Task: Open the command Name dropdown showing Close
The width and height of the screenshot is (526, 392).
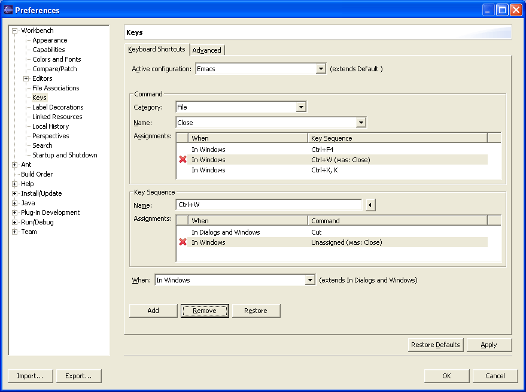Action: pyautogui.click(x=361, y=123)
